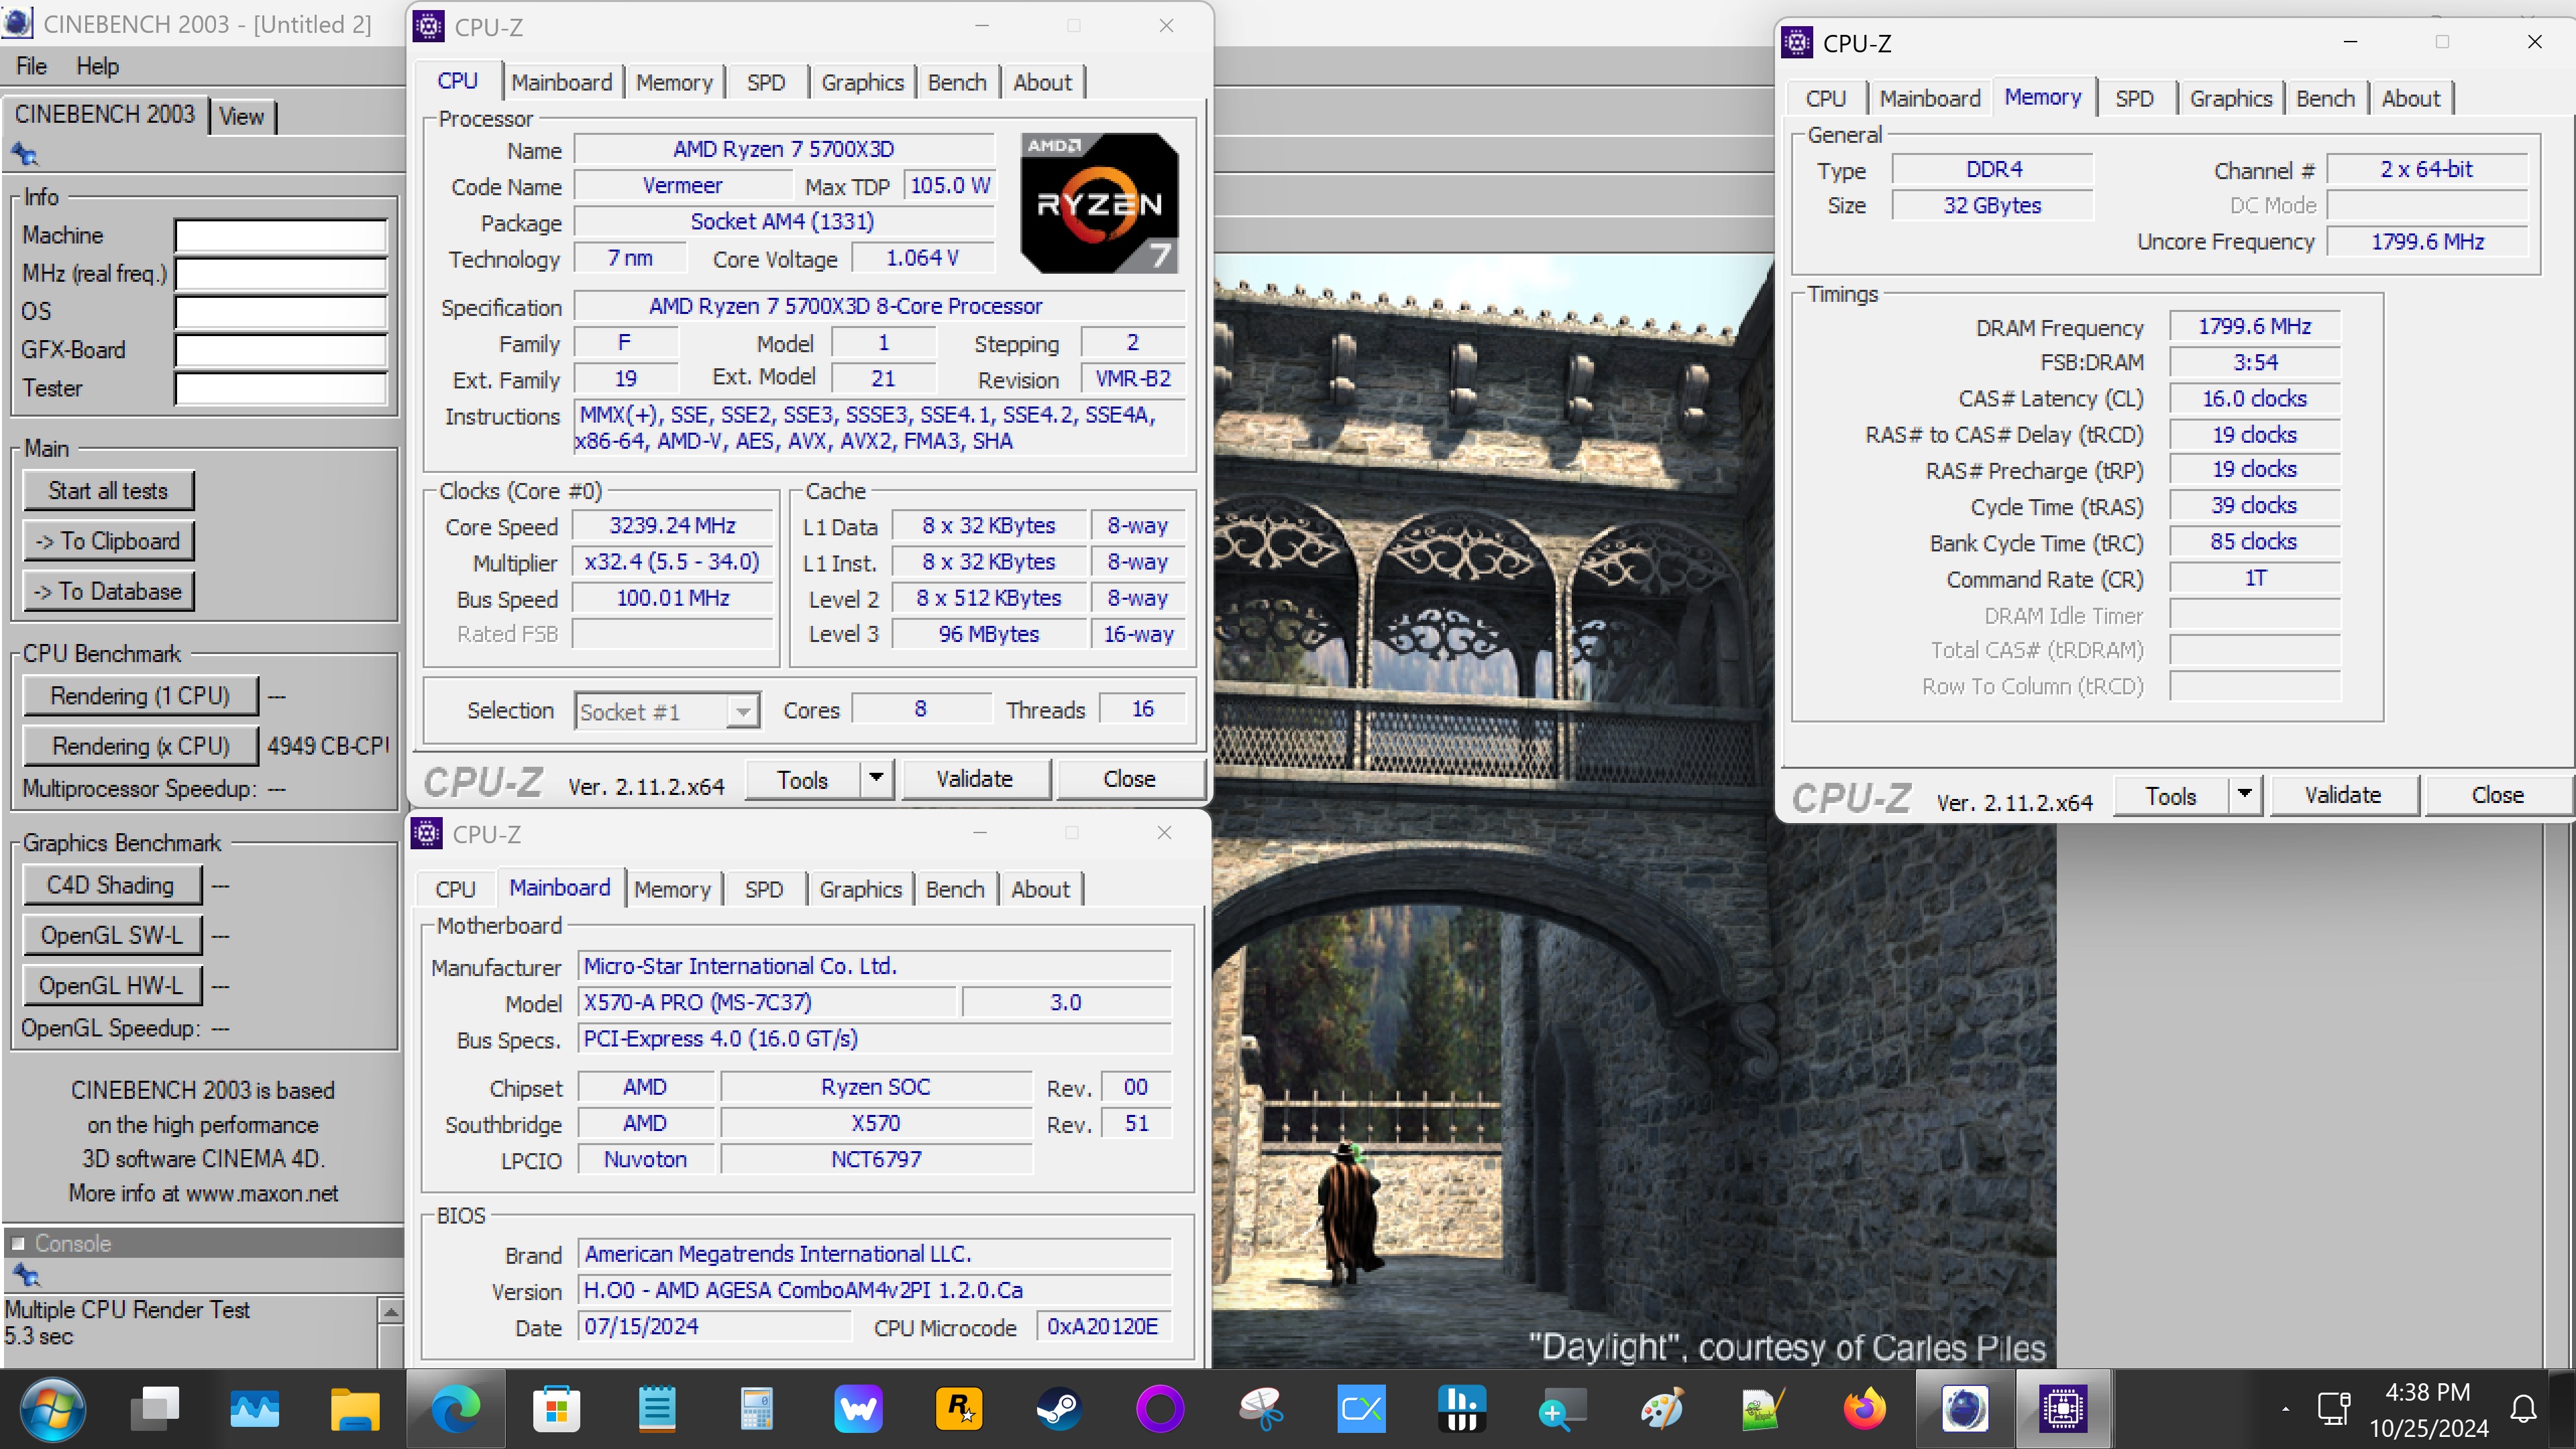Click the CINEBENCH pin icon below tabs

25,154
